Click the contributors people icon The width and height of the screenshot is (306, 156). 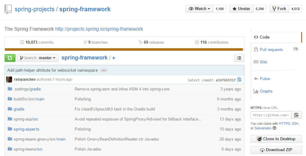197,42
